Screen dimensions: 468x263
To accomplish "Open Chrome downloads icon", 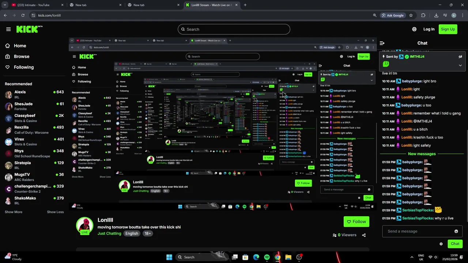I will tap(436, 15).
